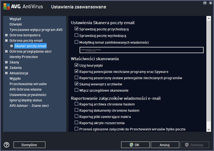The image size is (214, 151).
Task: Expand the Zadania tree node
Action: tap(6, 68)
